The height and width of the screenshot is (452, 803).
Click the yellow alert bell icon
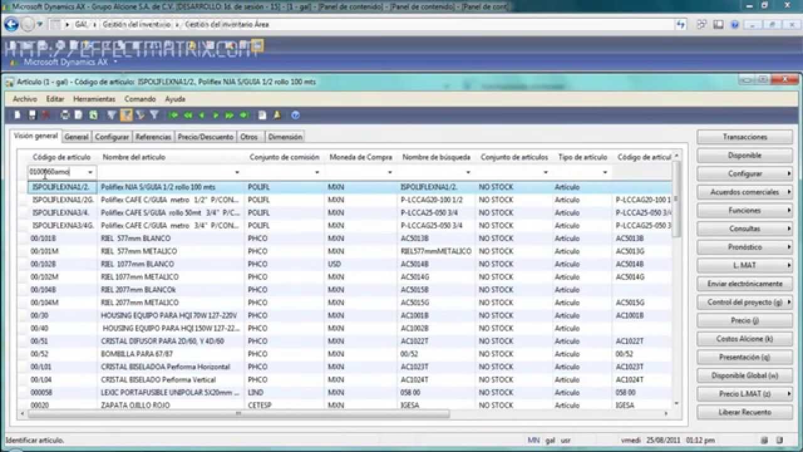277,115
